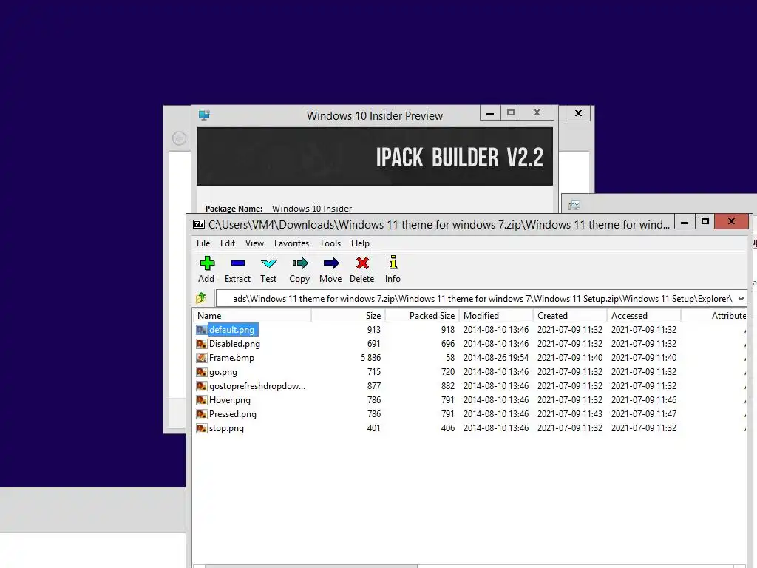Open the Tools menu
Viewport: 757px width, 568px height.
click(x=330, y=243)
